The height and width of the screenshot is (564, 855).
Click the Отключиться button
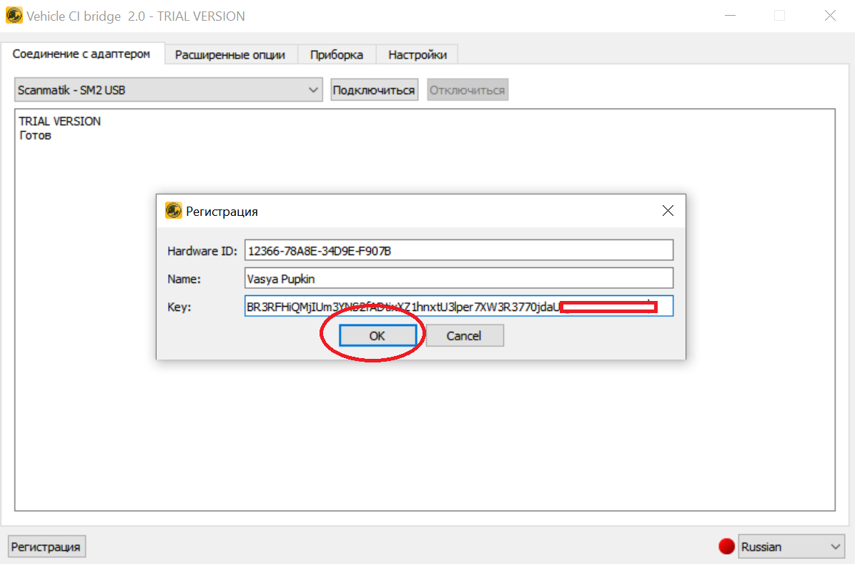point(468,90)
